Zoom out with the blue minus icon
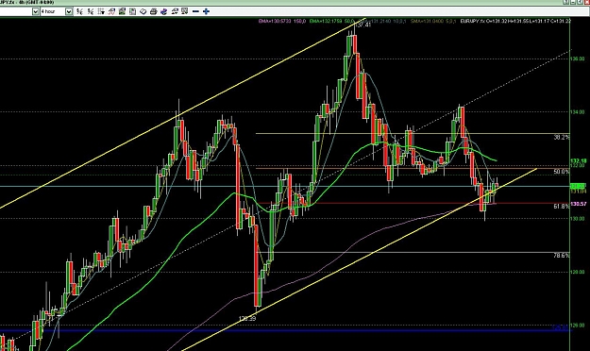590x351 pixels. 195,11
